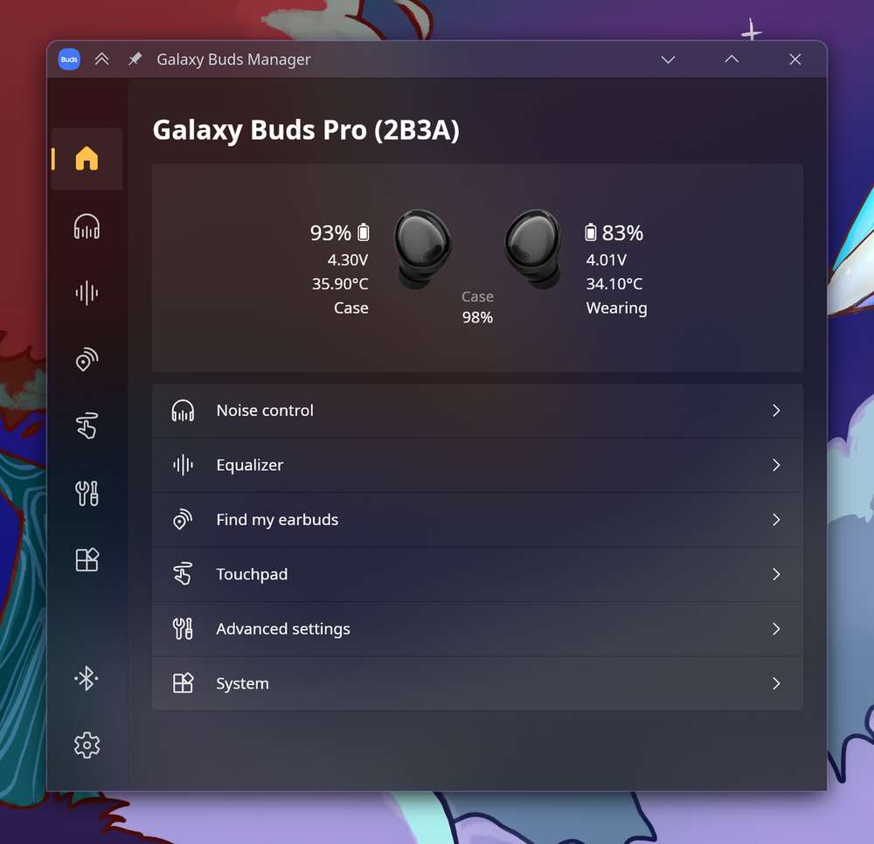Click the double-chevron collapse icon in title bar

[x=102, y=59]
